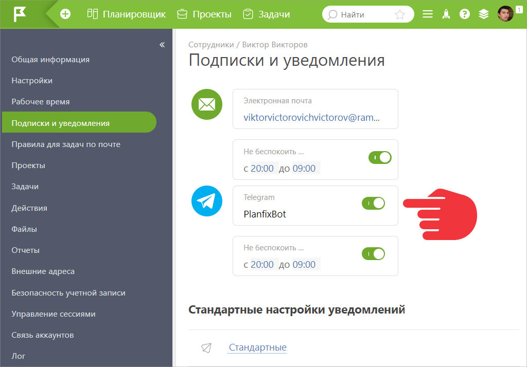This screenshot has width=527, height=367.
Task: Open Управление сессиями in the sidebar
Action: coord(54,314)
